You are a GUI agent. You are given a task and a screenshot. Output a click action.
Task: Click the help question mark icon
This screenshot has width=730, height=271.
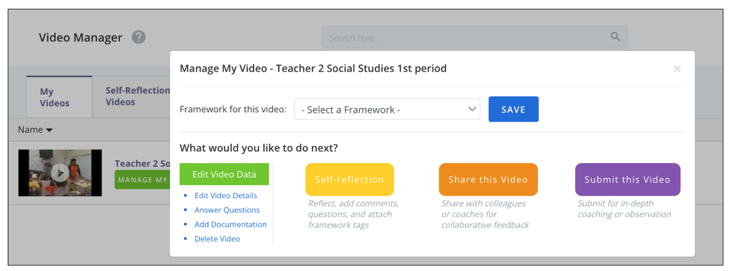139,37
